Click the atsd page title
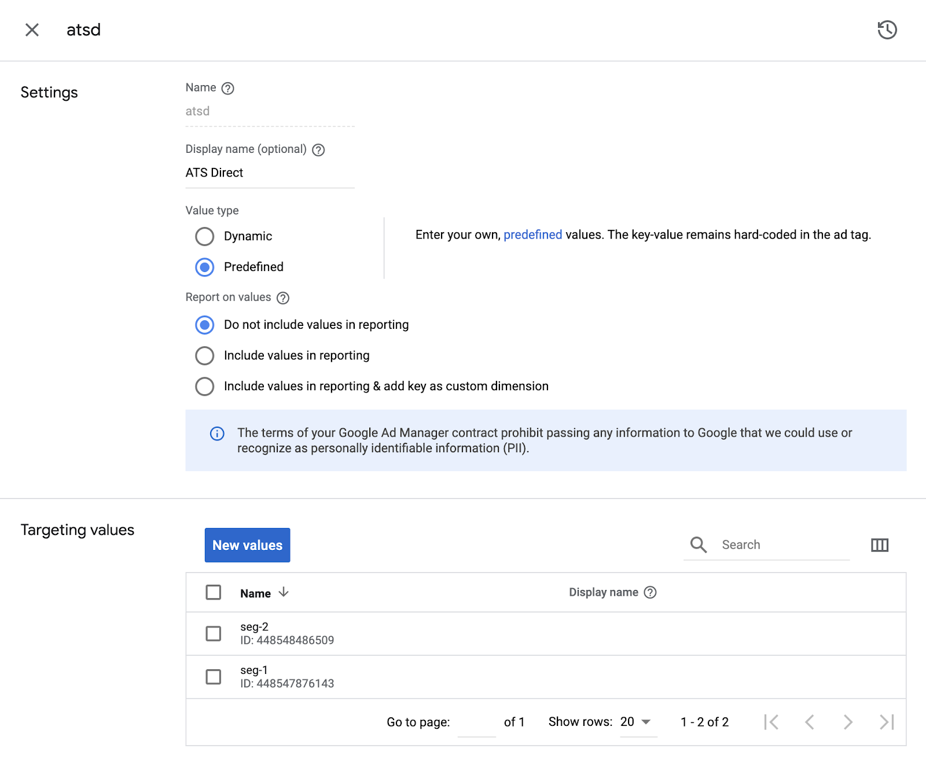This screenshot has width=926, height=774. coord(83,30)
